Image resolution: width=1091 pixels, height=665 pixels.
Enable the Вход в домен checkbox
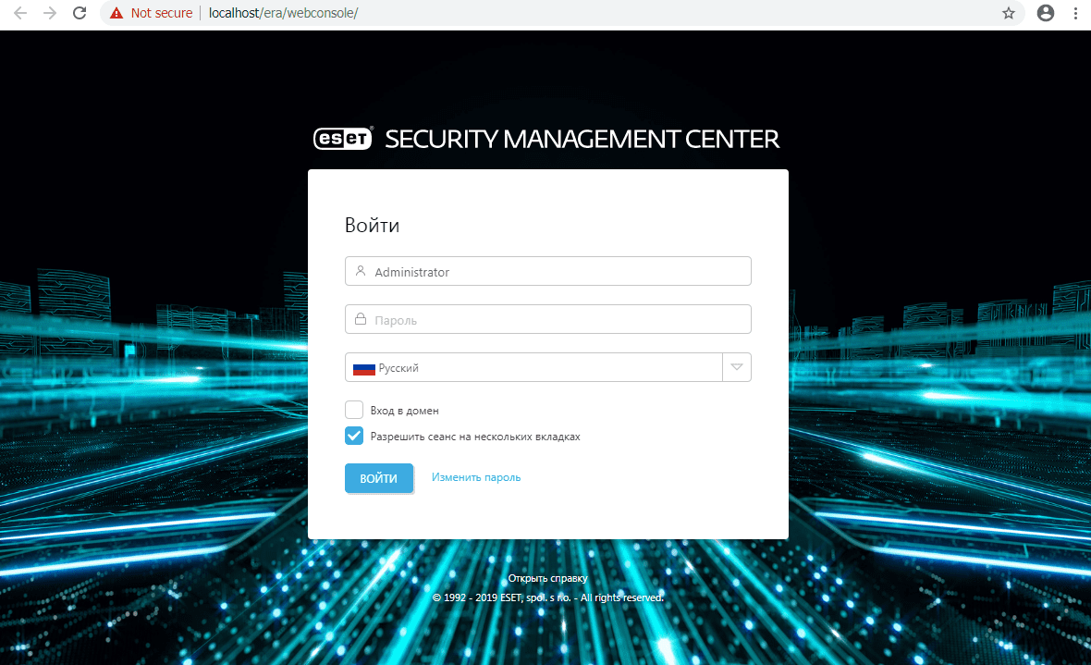354,410
